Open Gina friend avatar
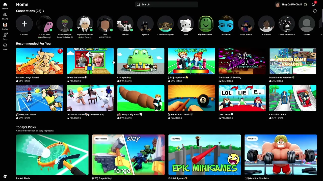 point(186,24)
